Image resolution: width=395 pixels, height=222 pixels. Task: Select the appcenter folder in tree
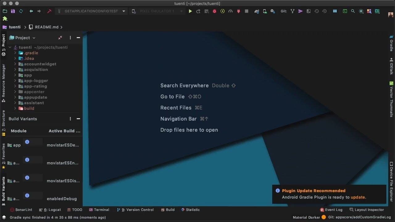click(34, 92)
